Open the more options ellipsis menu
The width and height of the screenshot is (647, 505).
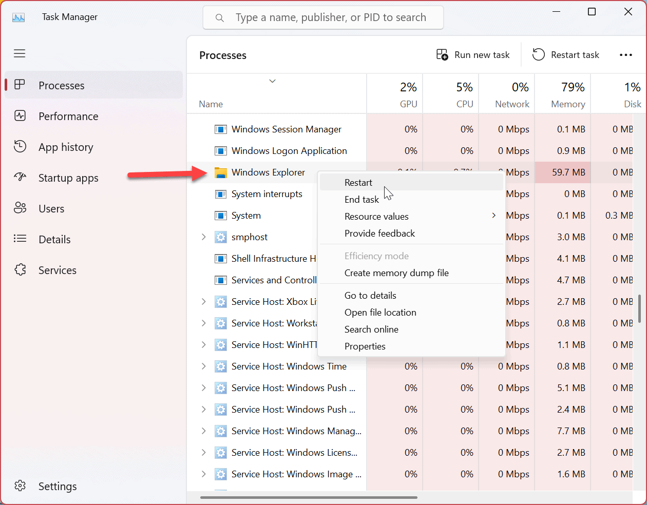point(626,54)
